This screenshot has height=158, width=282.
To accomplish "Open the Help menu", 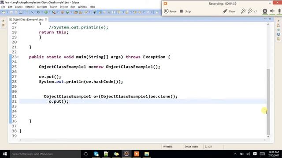I will [x=92, y=7].
